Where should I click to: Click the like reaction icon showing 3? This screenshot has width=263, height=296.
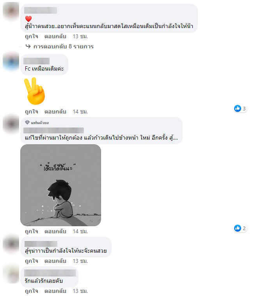(238, 108)
